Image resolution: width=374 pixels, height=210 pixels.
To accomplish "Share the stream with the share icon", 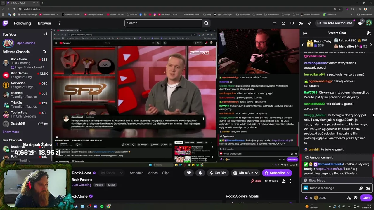I will click(283, 181).
